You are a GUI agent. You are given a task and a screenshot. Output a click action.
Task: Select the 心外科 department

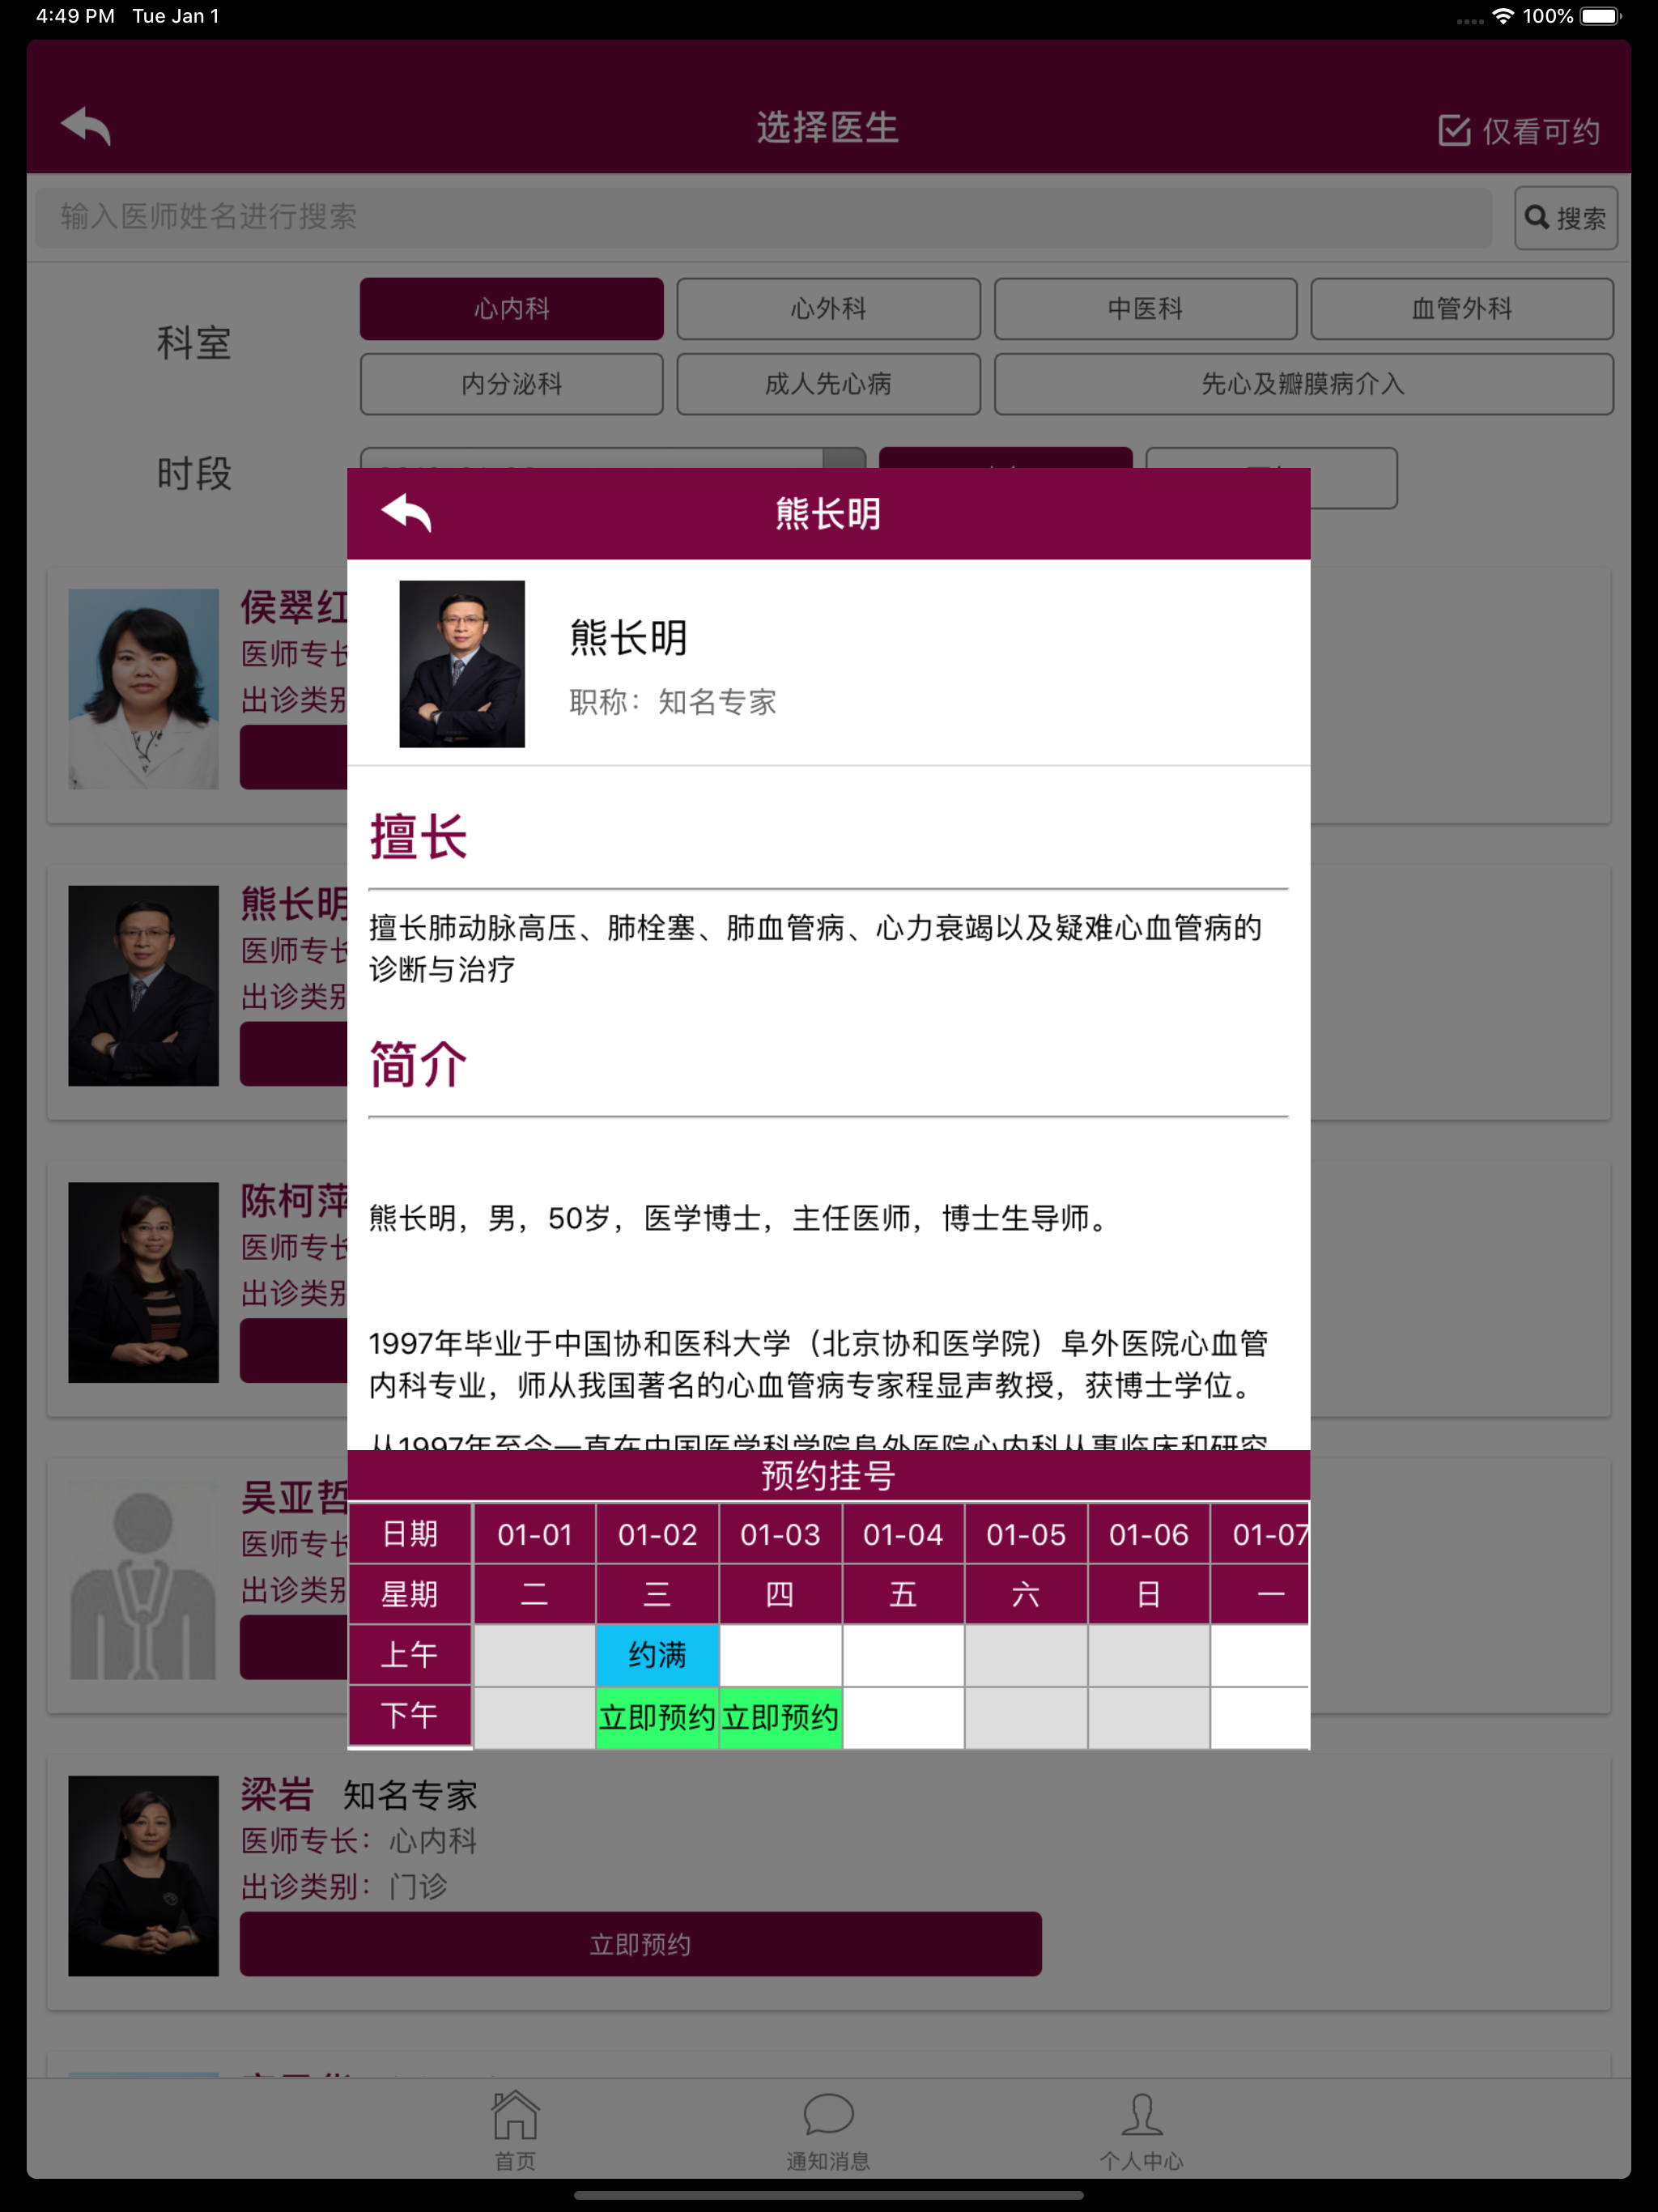(x=828, y=309)
